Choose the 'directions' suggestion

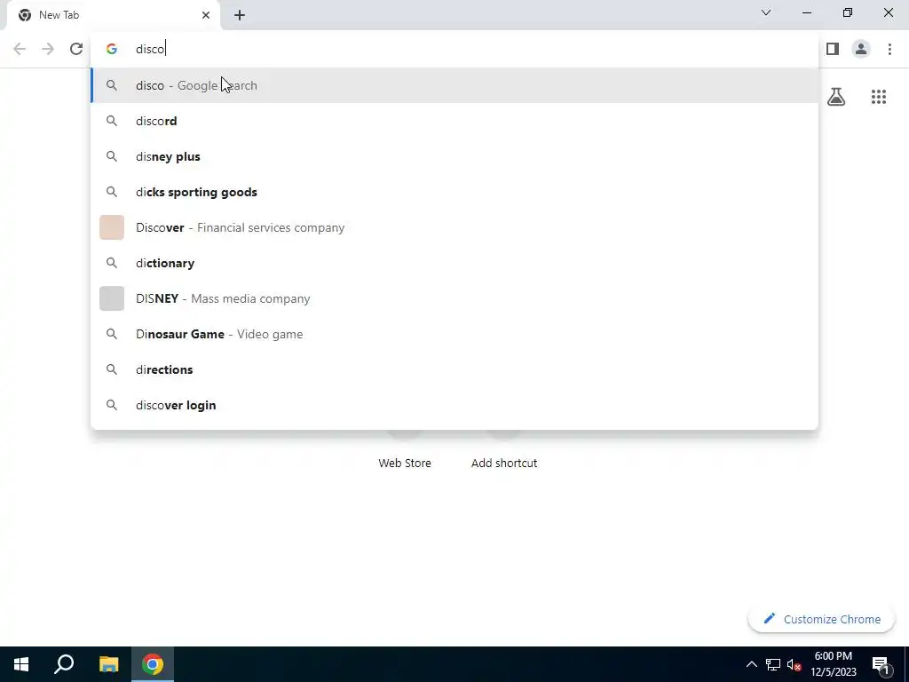click(455, 369)
